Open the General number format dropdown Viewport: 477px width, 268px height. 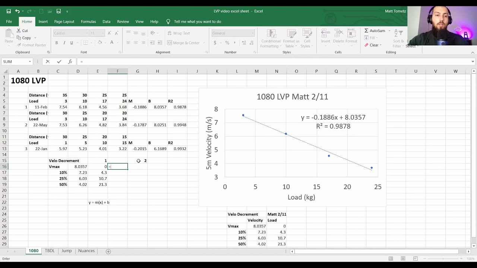point(252,33)
